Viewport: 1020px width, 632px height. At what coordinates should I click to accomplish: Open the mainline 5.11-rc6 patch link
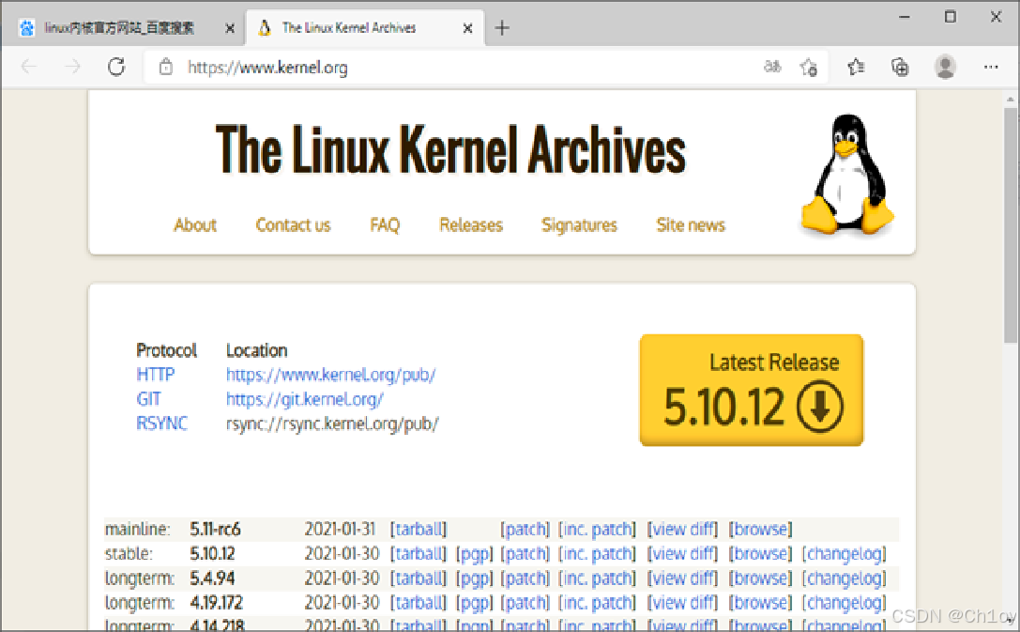click(x=525, y=529)
